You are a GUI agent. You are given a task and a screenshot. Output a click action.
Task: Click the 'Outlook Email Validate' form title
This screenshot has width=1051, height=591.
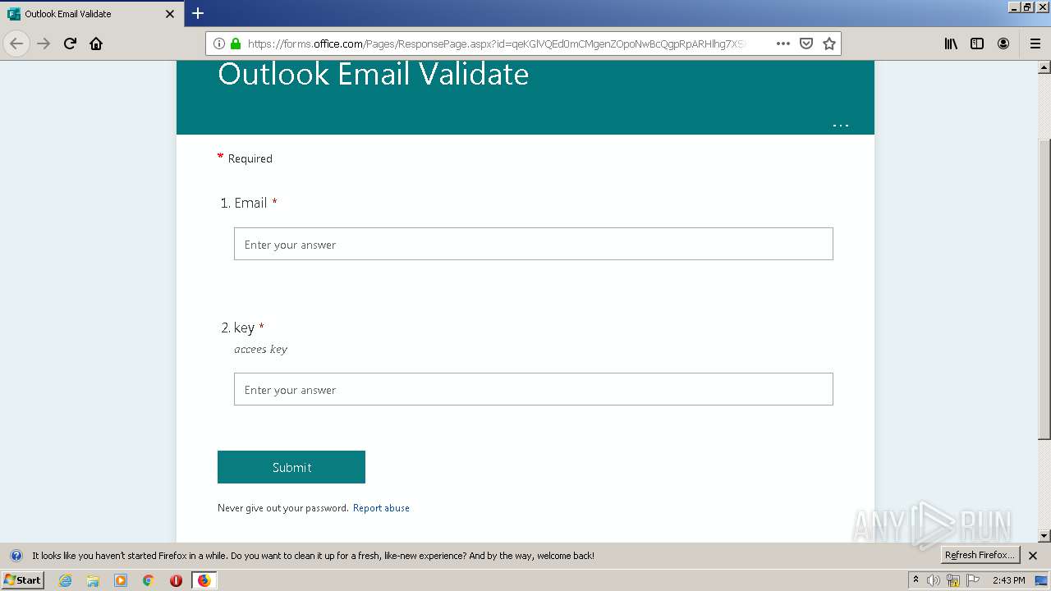pos(373,74)
